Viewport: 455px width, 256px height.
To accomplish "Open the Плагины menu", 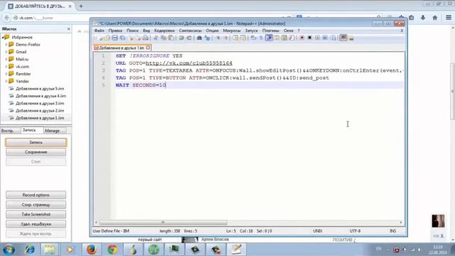I will point(271,31).
